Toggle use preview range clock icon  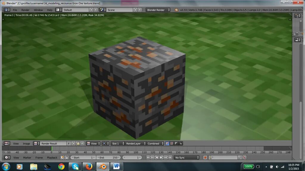[x=62, y=158]
